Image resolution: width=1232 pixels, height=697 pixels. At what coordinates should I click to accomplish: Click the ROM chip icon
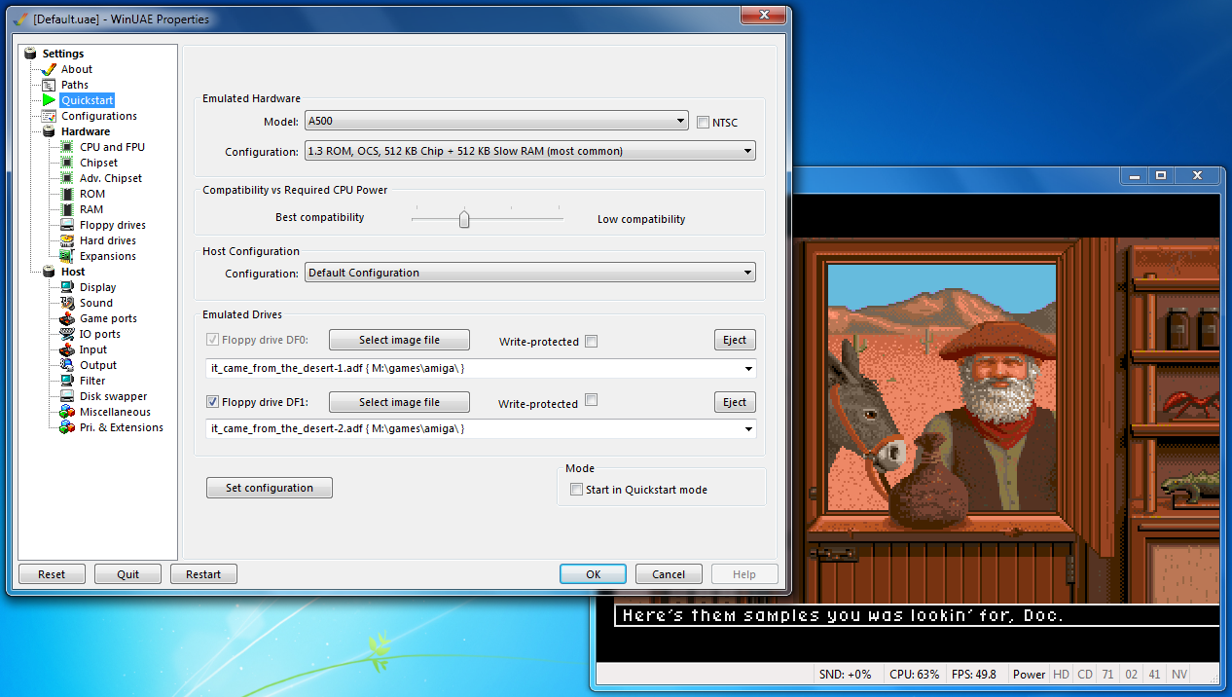67,194
